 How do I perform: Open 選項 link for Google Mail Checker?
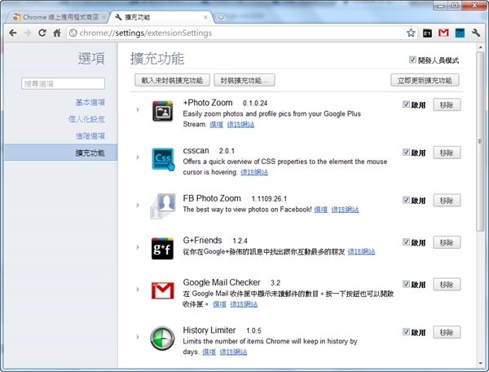(x=219, y=304)
